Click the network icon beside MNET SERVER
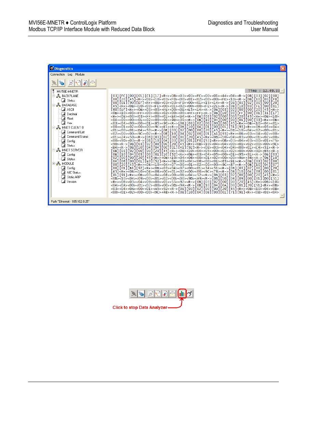The width and height of the screenshot is (326, 422). pos(58,150)
